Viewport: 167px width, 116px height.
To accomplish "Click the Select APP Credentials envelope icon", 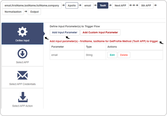I will (22, 75).
